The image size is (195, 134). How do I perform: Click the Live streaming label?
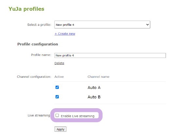[39, 116]
